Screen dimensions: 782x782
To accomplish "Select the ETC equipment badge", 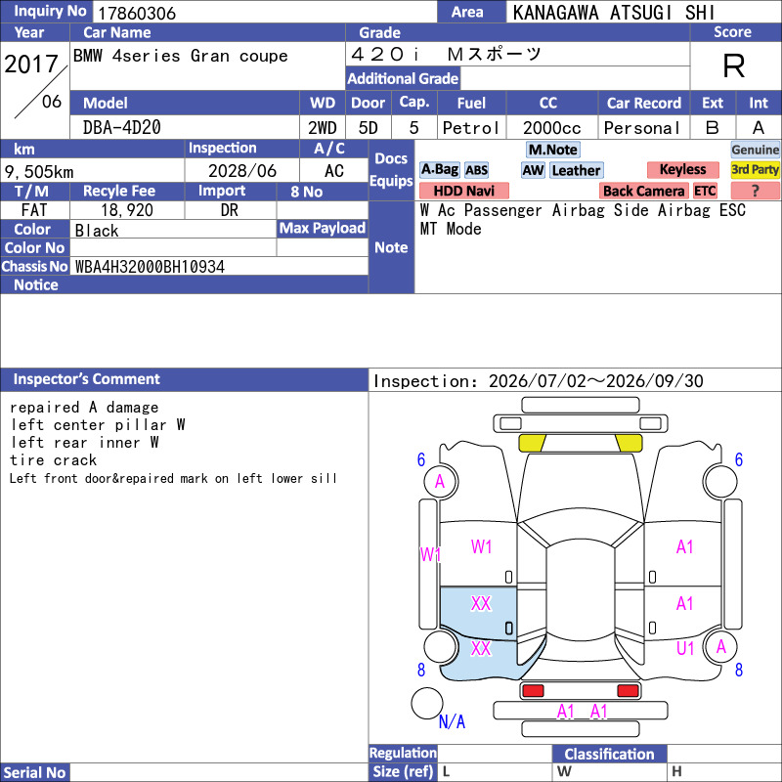I will pos(705,191).
